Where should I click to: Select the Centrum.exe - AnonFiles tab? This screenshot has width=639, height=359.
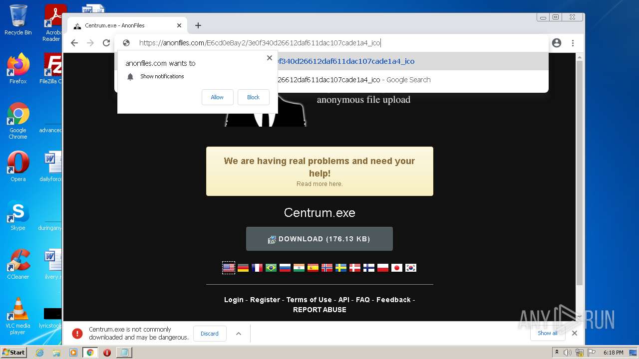(127, 25)
